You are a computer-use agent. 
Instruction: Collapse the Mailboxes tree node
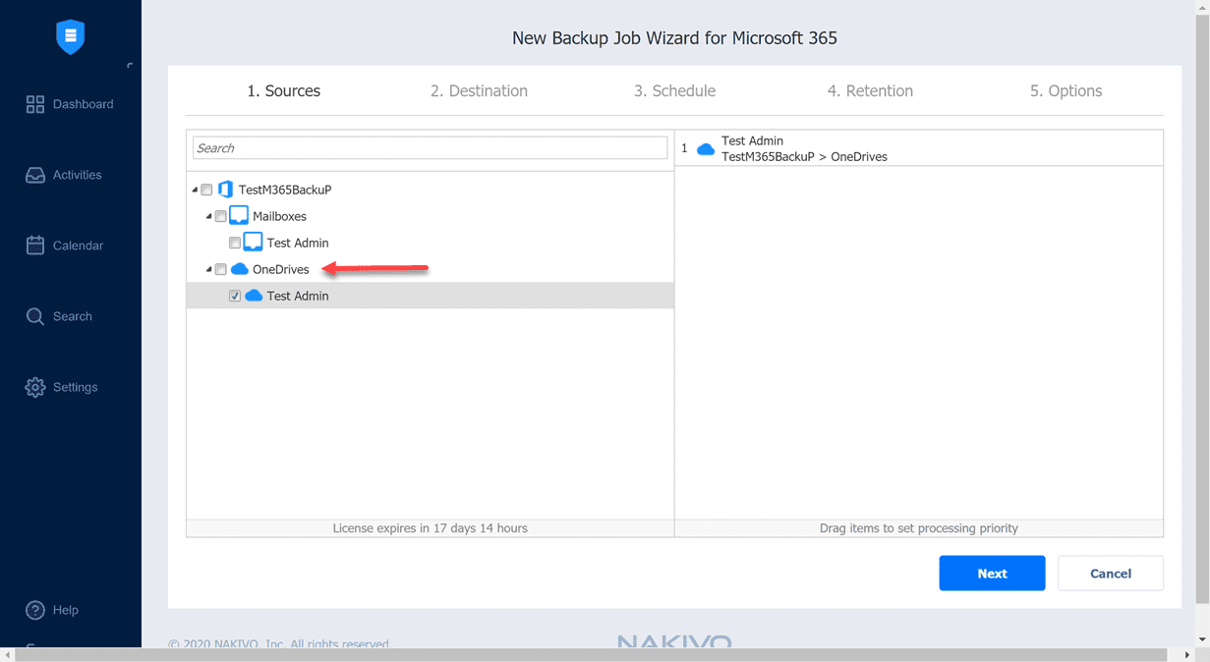point(207,215)
